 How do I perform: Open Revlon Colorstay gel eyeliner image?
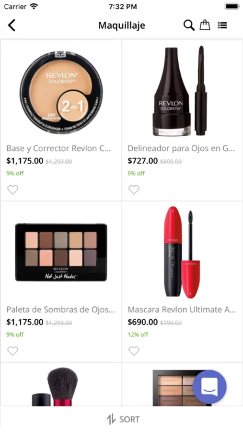pyautogui.click(x=180, y=91)
